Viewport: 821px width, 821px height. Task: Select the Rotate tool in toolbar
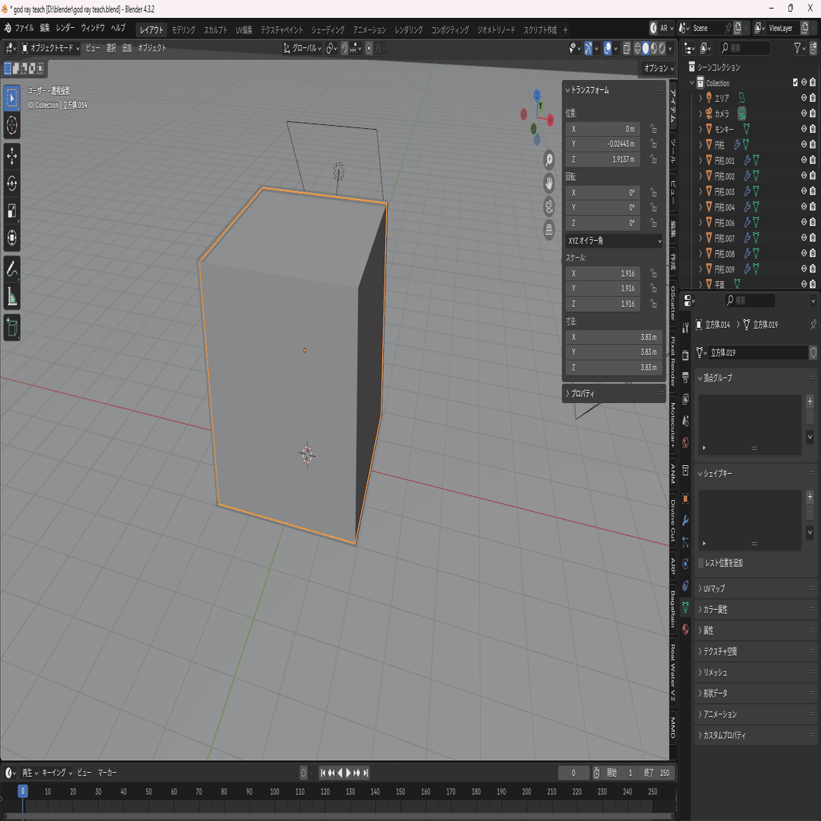pyautogui.click(x=12, y=183)
